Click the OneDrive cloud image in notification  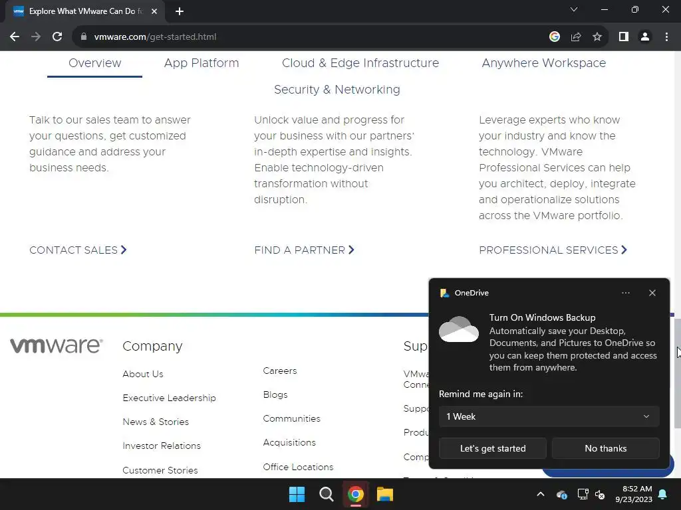point(459,329)
